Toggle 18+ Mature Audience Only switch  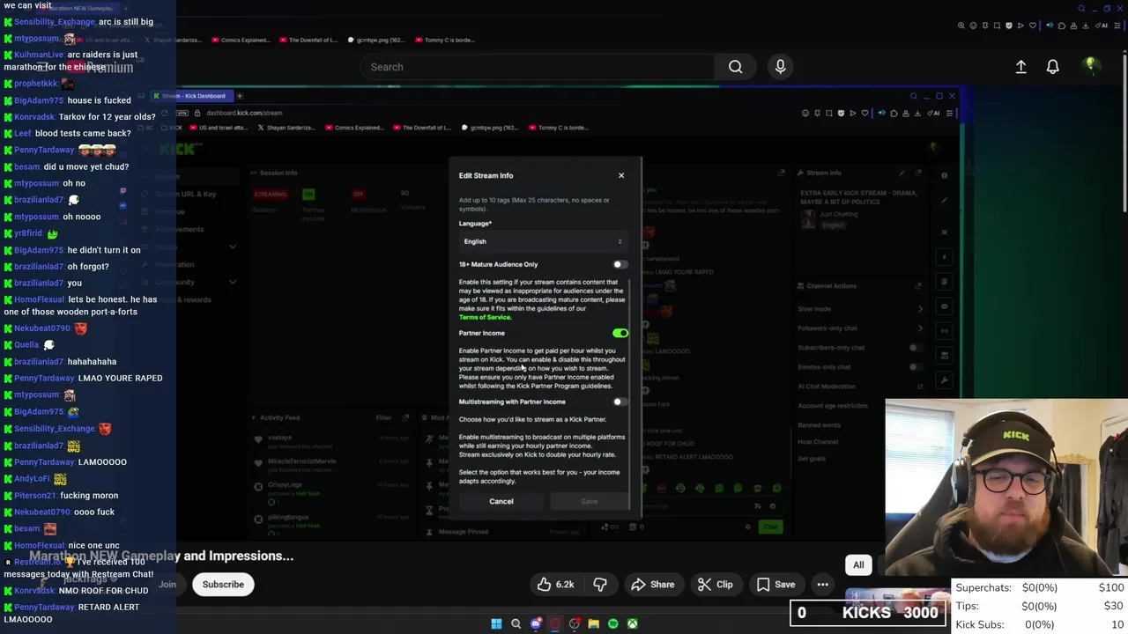pos(620,264)
